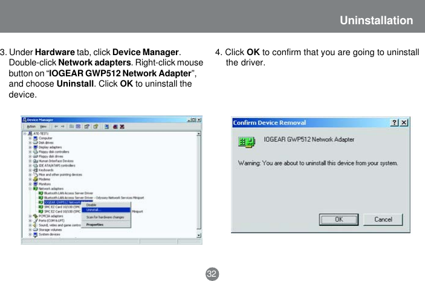The height and width of the screenshot is (281, 425).
Task: Click the Keyboards category icon
Action: (x=35, y=170)
